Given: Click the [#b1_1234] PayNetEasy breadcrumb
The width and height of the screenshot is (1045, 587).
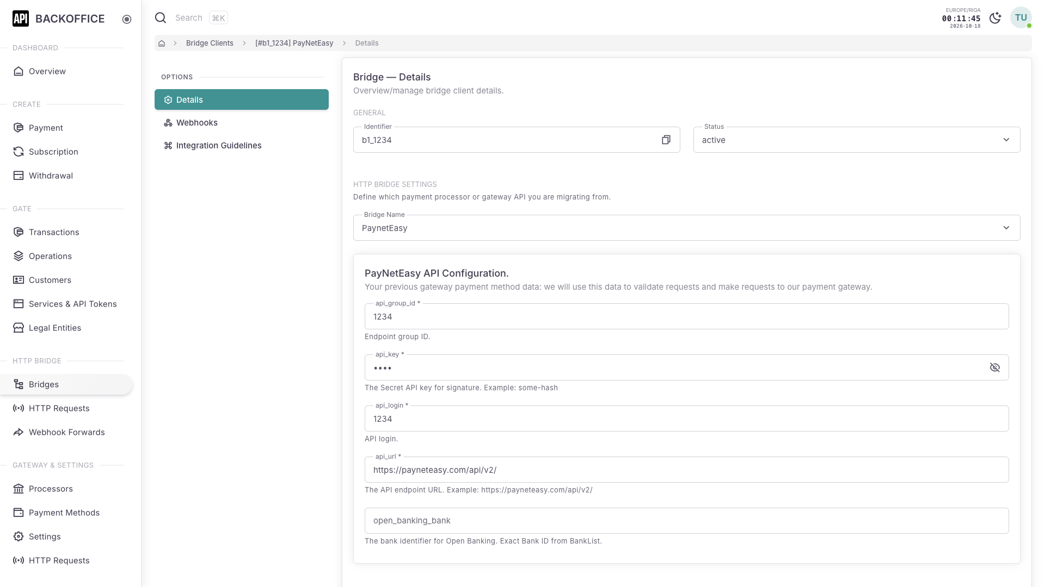Looking at the screenshot, I should tap(294, 43).
